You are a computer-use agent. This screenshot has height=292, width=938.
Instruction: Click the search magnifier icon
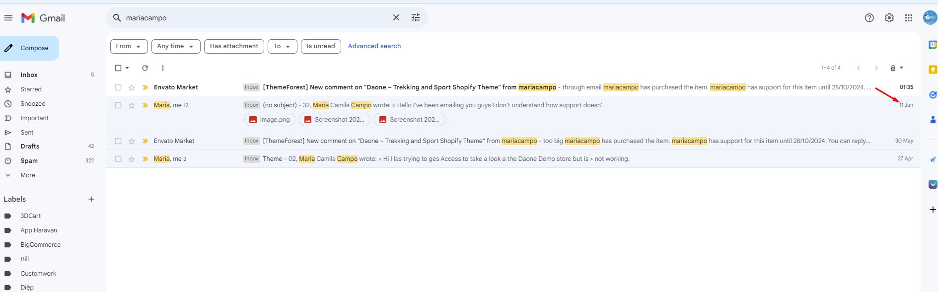pos(117,18)
